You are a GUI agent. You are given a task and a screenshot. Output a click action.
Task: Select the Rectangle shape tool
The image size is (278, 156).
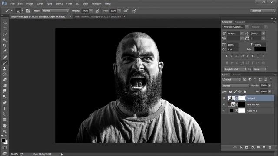coord(4,120)
